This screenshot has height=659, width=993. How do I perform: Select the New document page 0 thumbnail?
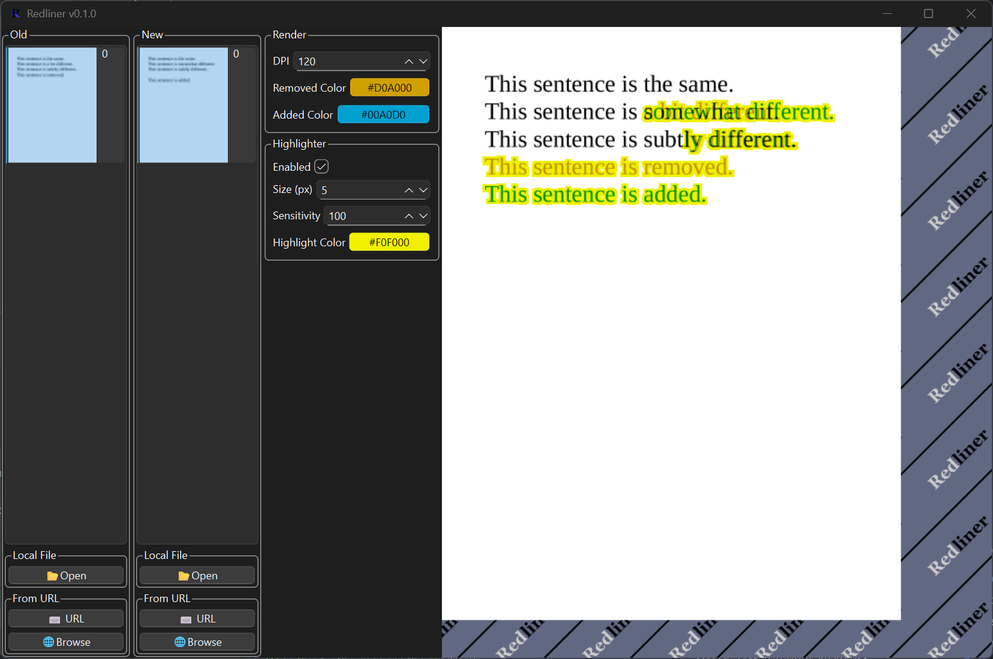pyautogui.click(x=183, y=105)
